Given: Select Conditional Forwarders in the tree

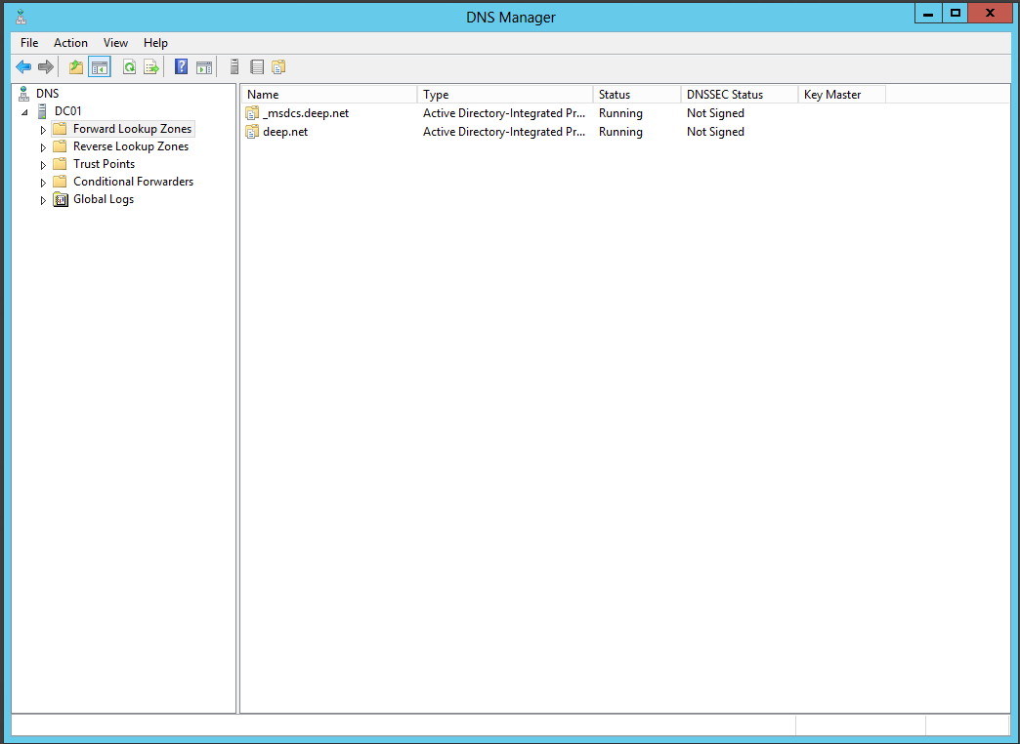Looking at the screenshot, I should (x=133, y=182).
